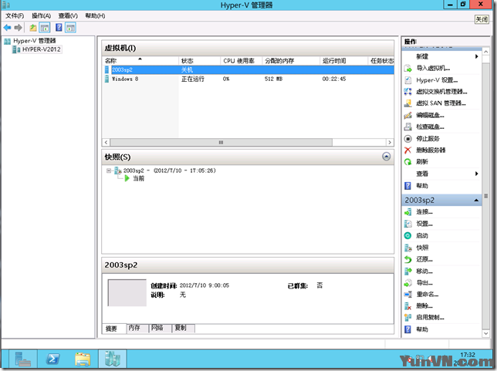This screenshot has height=371, width=497.
Task: Sort by 状态 column header
Action: coord(199,60)
